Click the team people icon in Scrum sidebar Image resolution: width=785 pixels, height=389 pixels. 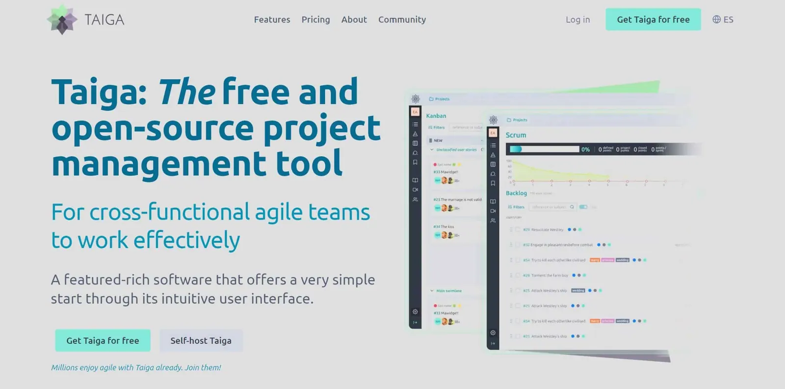click(493, 221)
